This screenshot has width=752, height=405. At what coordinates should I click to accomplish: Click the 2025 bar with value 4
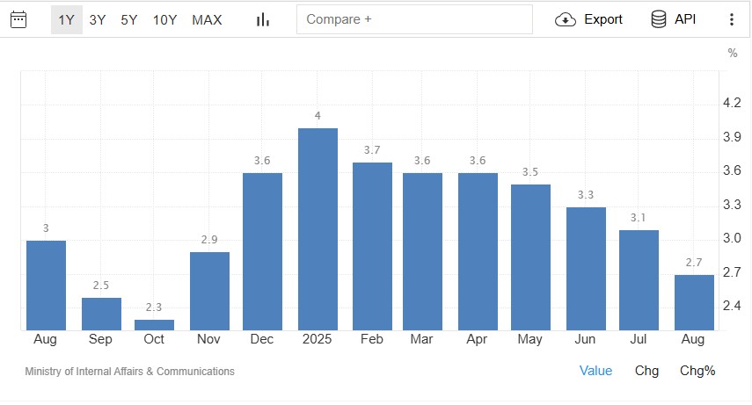[318, 229]
